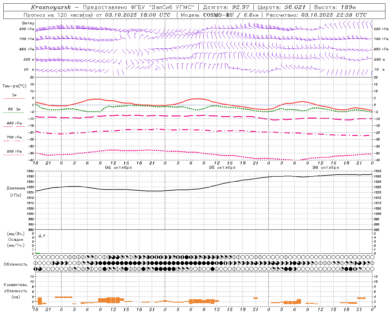Click the 'Давление' pressure panel label
Viewport: 390px width, 312px height.
pyautogui.click(x=16, y=188)
